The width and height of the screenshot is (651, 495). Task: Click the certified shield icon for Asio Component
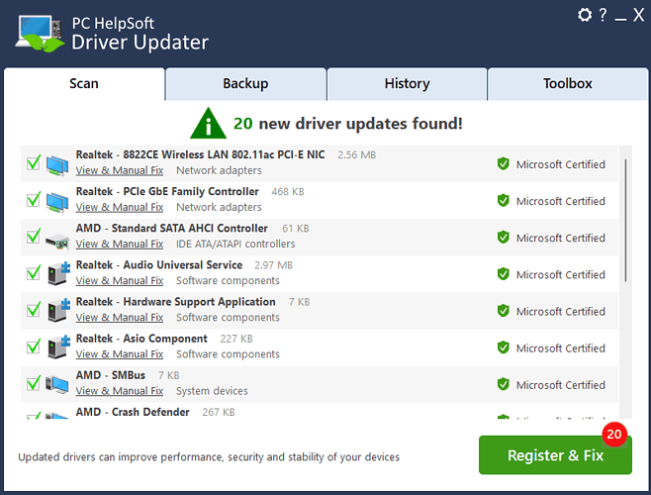(504, 347)
